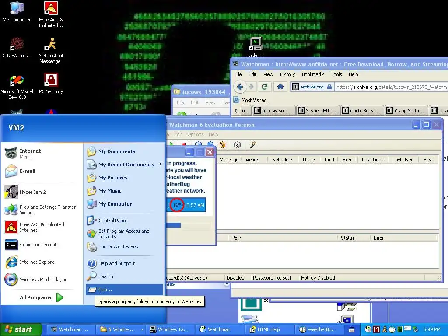Open Free AOL & Unlimited desktop shortcut
The width and height of the screenshot is (448, 336).
[x=51, y=14]
